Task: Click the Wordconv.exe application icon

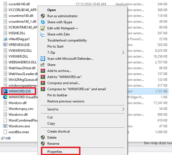Action: (5, 126)
